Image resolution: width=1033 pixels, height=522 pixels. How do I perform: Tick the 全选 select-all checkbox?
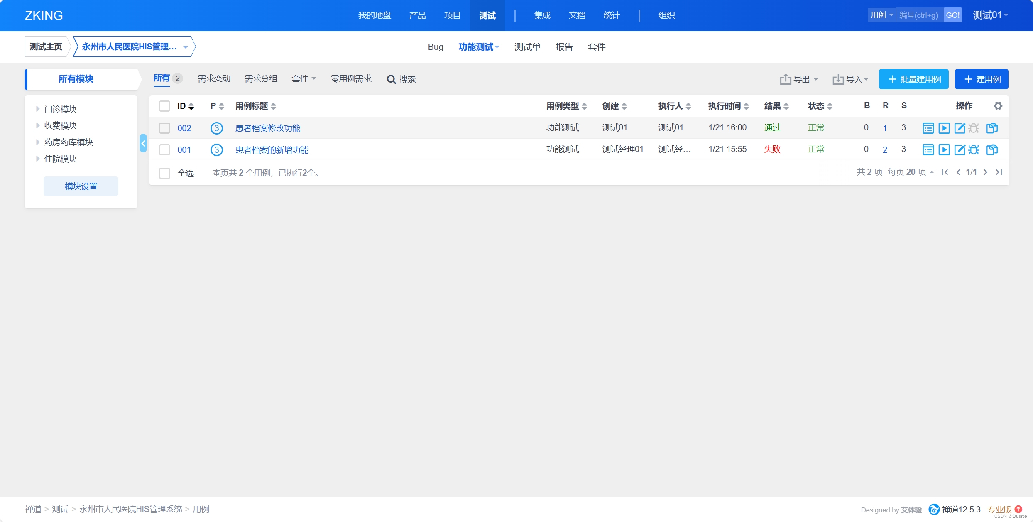pos(164,173)
